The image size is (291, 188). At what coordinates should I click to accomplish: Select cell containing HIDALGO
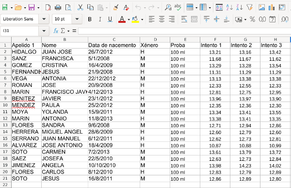coord(26,52)
